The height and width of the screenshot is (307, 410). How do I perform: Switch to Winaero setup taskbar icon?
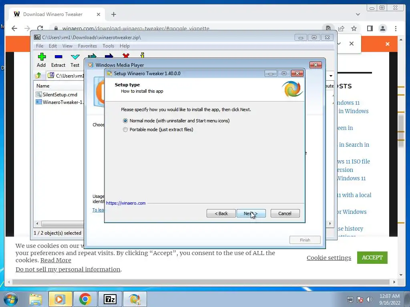click(x=135, y=299)
